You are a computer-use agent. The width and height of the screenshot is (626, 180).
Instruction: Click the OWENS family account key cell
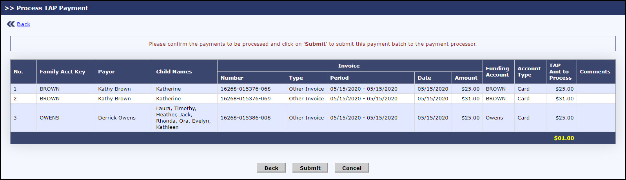click(x=49, y=118)
